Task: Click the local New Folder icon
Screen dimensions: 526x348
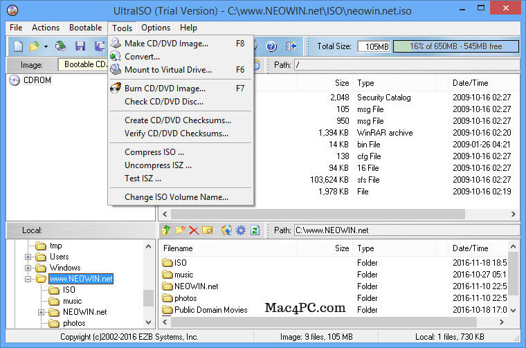Action: (x=180, y=230)
